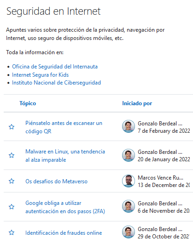Open author avatar on Malware en Linux row

(x=129, y=155)
